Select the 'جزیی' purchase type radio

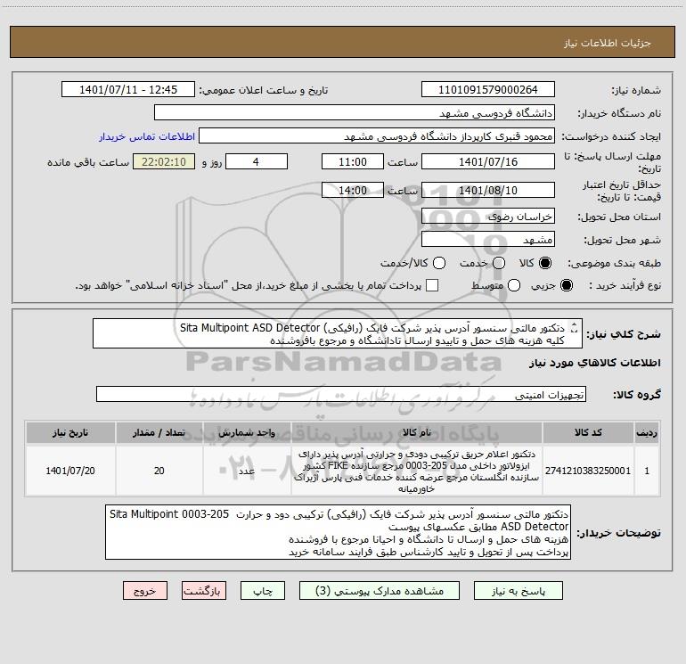coord(566,285)
